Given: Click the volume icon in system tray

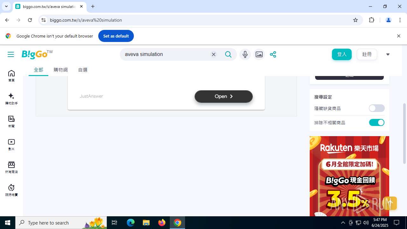Looking at the screenshot, I should point(366,223).
